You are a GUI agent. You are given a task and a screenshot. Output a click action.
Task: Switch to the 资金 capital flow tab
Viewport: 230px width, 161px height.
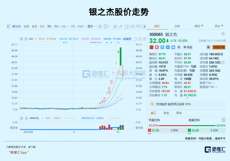pos(166,113)
